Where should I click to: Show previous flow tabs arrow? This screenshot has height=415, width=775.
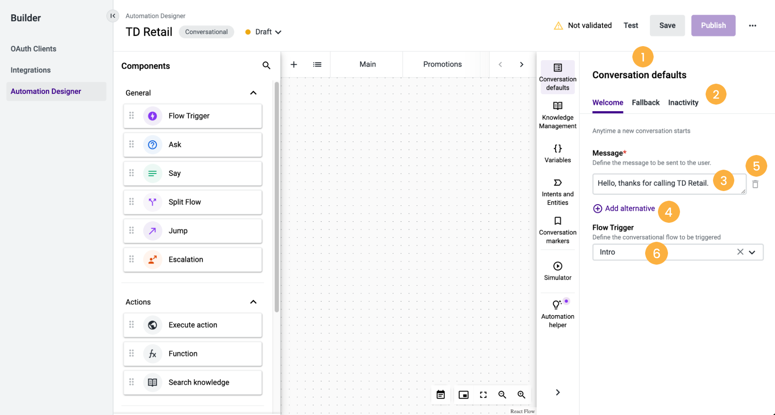tap(500, 64)
